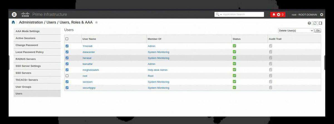This screenshot has height=124, width=334.
Task: Go to the home page icon
Action: [x=13, y=22]
